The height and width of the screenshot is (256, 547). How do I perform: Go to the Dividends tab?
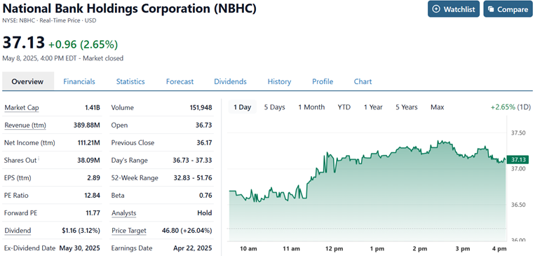230,81
